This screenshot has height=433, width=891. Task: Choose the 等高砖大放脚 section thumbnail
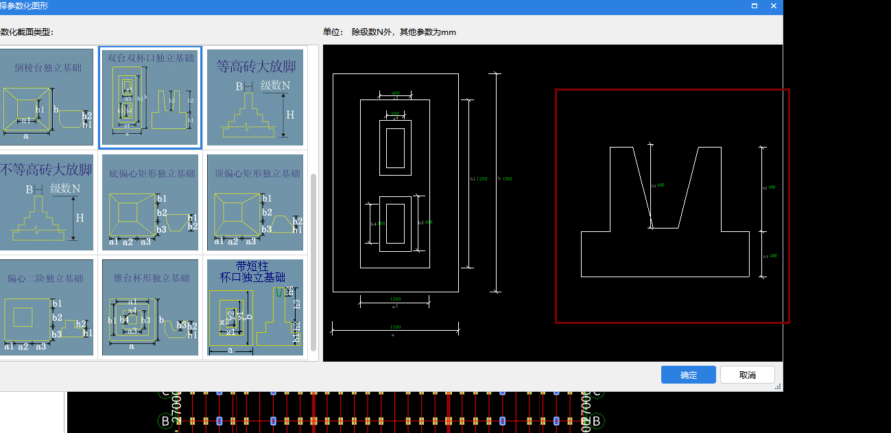(255, 97)
